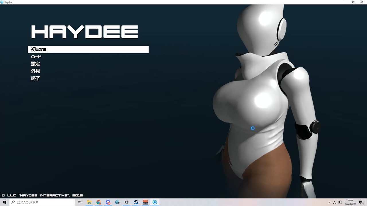Select ロード to load a save
Screen dimensions: 367x206
(36, 57)
